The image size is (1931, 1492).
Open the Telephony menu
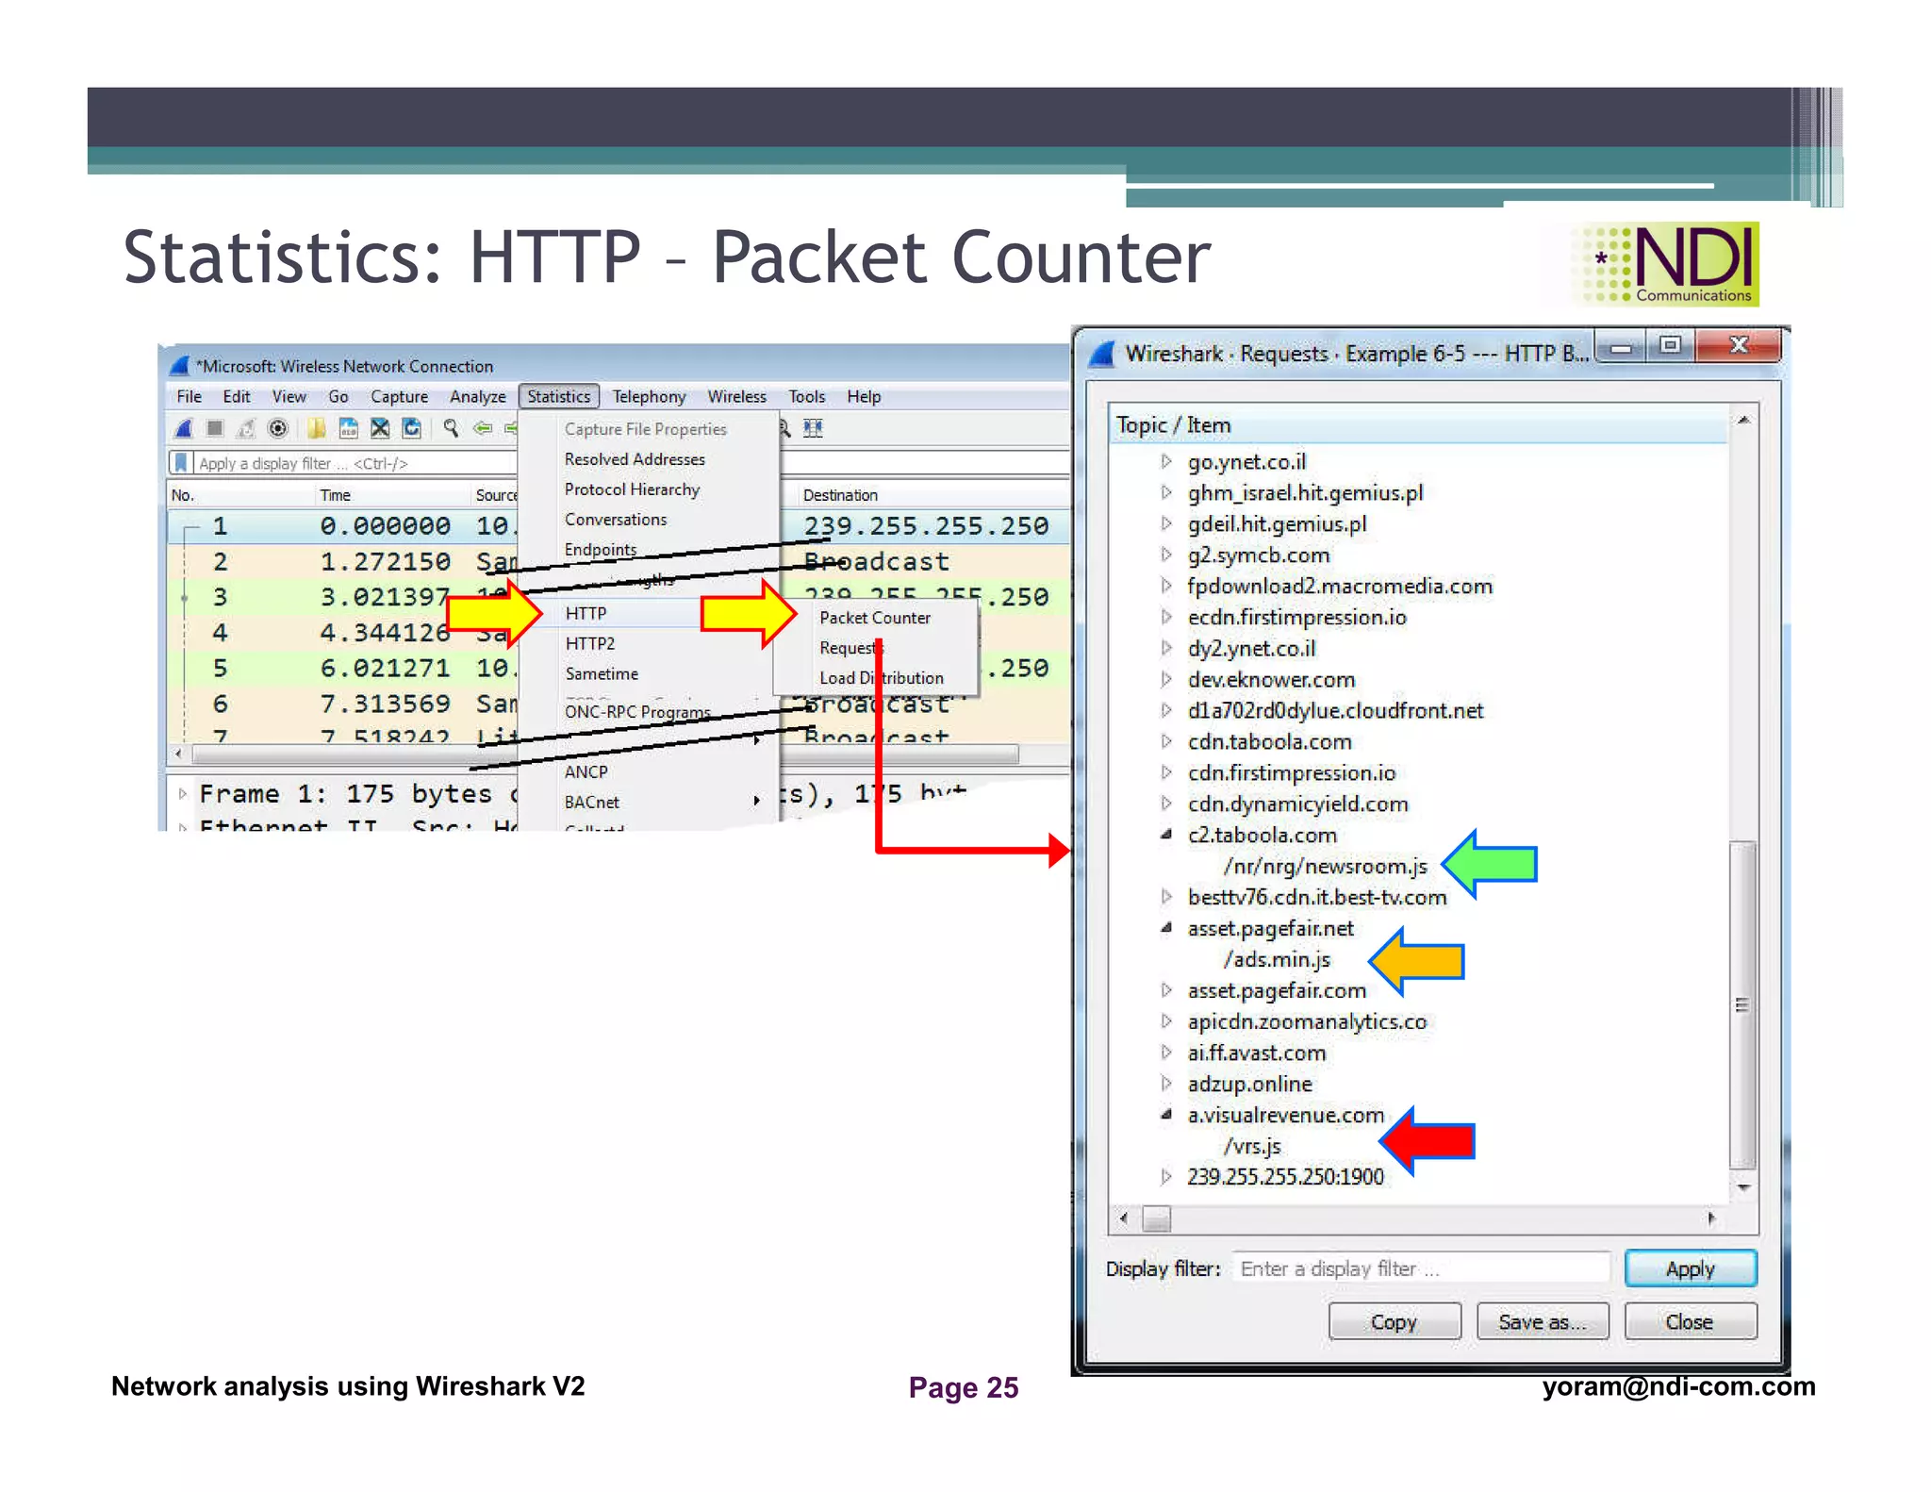(649, 397)
